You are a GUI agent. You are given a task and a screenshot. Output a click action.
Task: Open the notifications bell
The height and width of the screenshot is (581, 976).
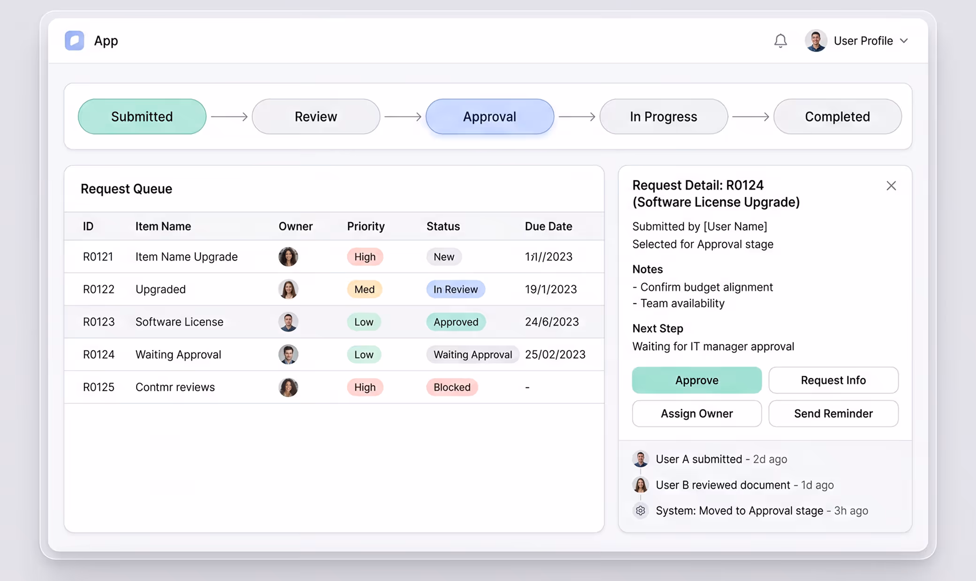coord(780,41)
